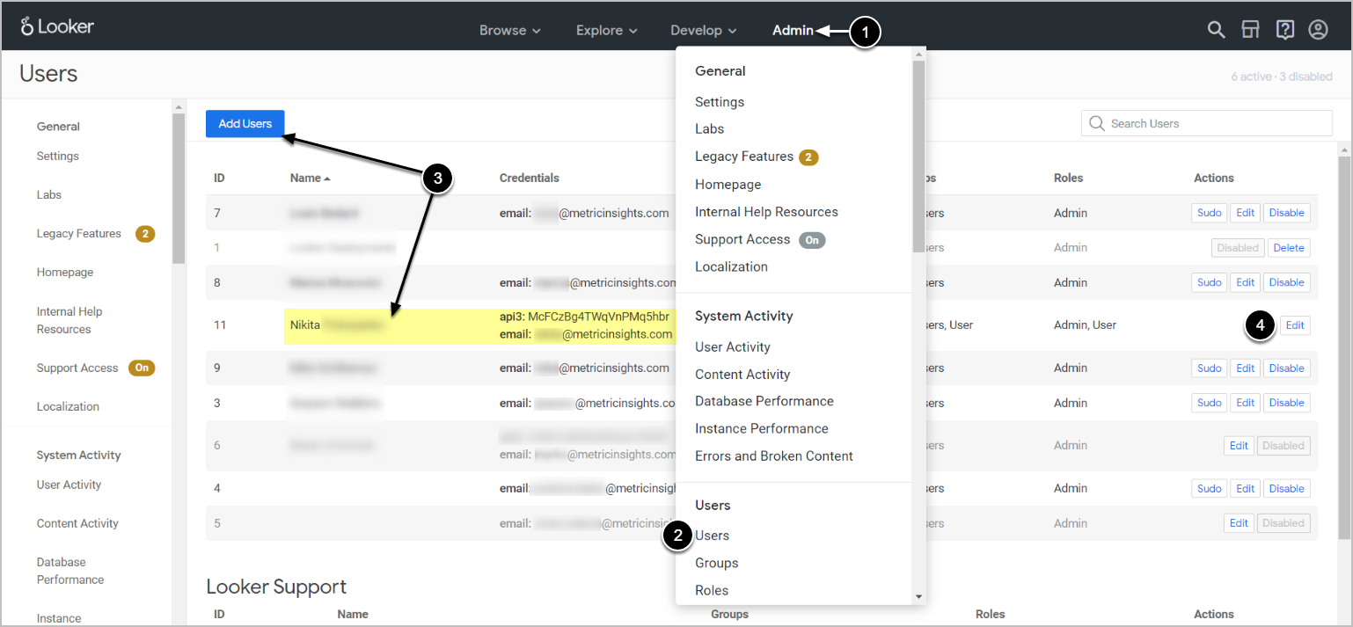Open User Activity in left sidebar
This screenshot has height=627, width=1353.
(69, 485)
